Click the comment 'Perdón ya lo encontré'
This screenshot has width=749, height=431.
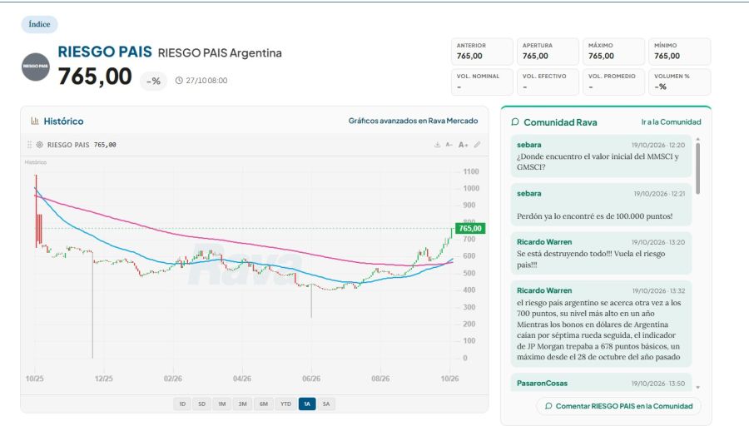[x=595, y=216]
